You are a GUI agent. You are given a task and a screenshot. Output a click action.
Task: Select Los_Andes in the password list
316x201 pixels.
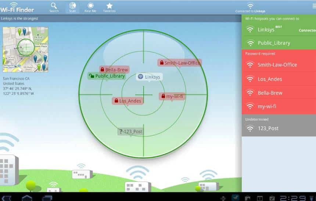pos(279,79)
